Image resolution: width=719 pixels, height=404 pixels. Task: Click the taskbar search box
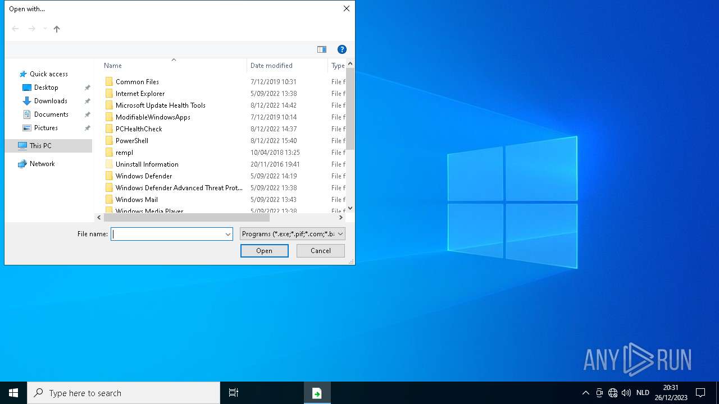click(x=124, y=393)
